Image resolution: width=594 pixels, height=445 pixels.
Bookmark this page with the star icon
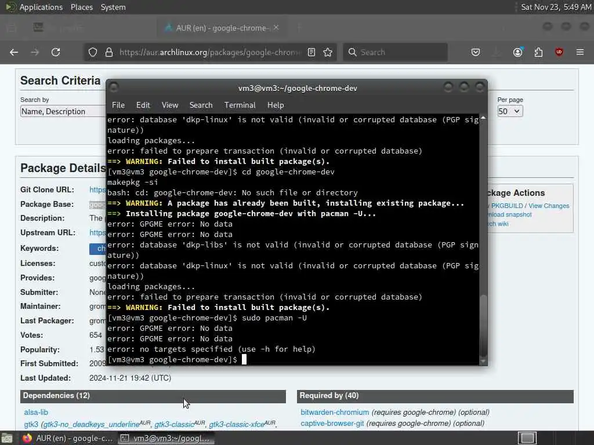click(328, 52)
